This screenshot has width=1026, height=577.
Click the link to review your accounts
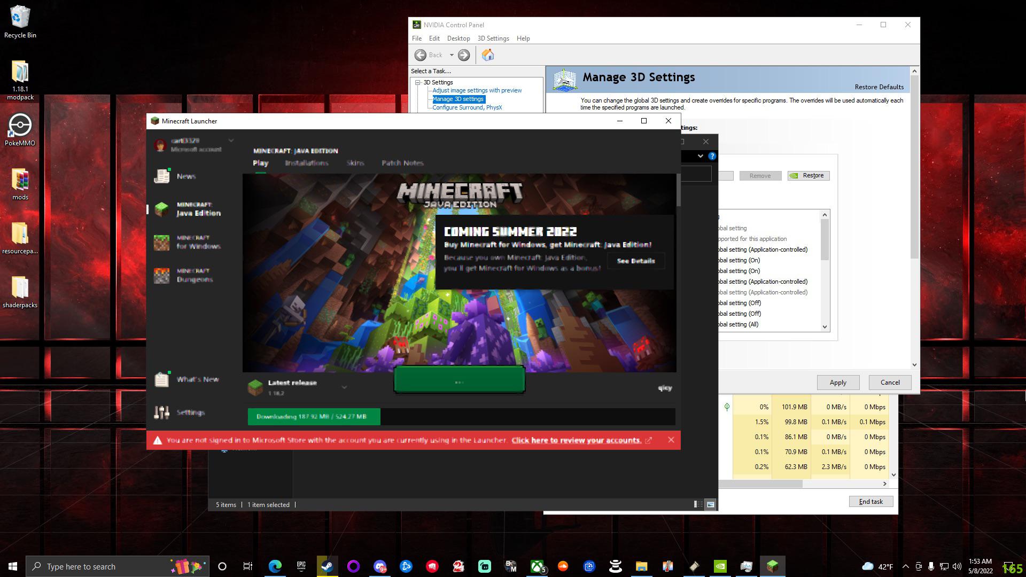(576, 440)
